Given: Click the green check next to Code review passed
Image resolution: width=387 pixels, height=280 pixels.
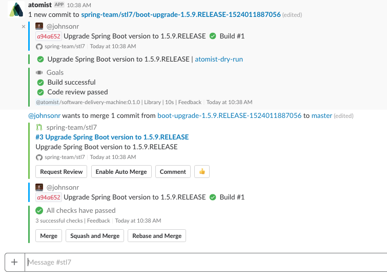Looking at the screenshot, I should pos(40,92).
